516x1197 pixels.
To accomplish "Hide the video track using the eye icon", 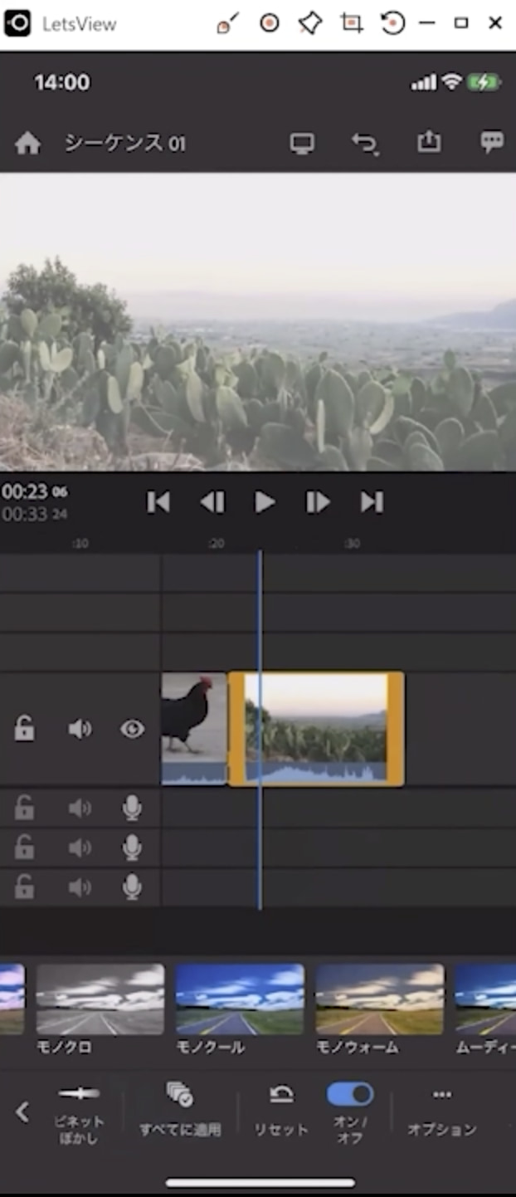I will [132, 729].
